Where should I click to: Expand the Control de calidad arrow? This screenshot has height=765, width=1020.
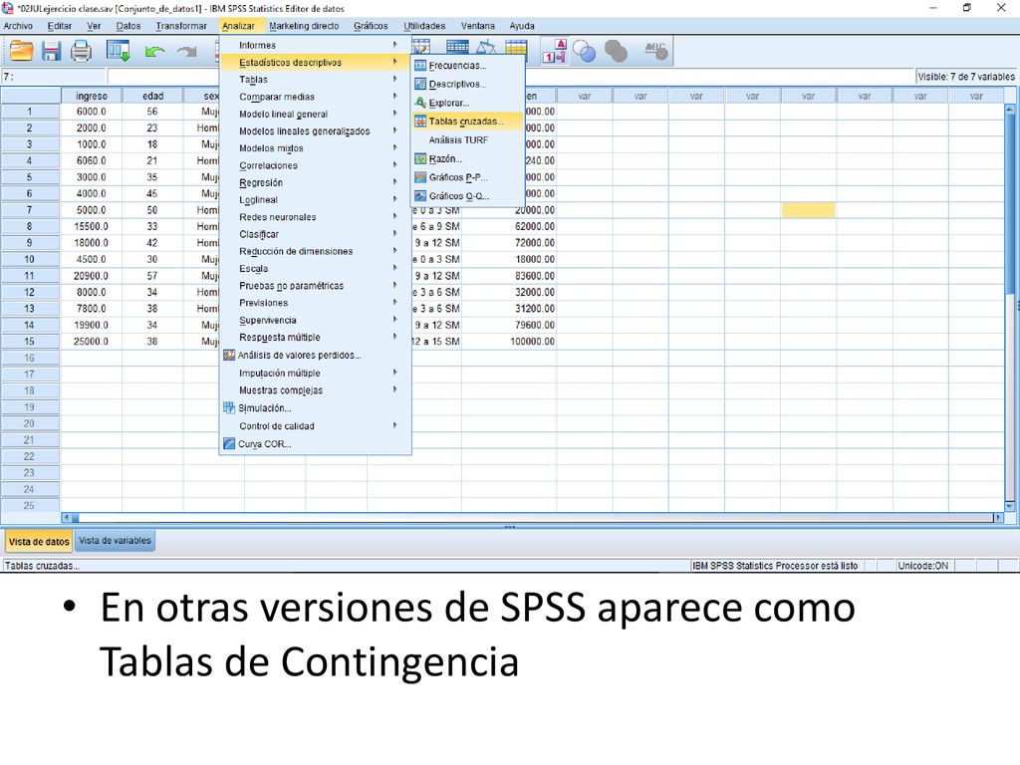(x=394, y=425)
